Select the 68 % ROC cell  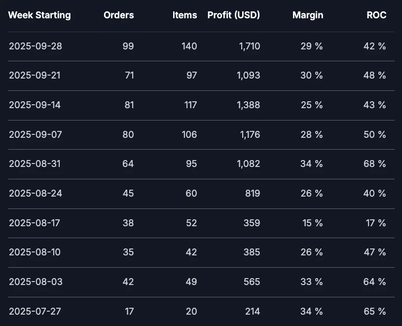pyautogui.click(x=375, y=164)
